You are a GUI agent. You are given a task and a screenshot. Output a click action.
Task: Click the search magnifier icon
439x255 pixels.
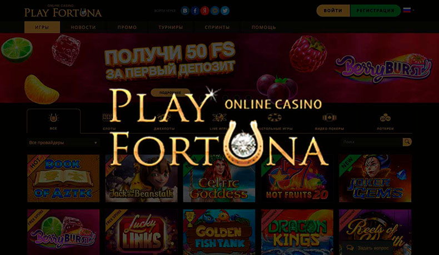pos(407,142)
